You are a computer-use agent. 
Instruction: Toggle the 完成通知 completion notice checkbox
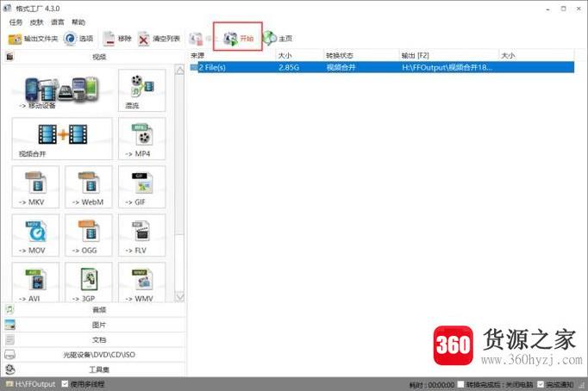541,384
